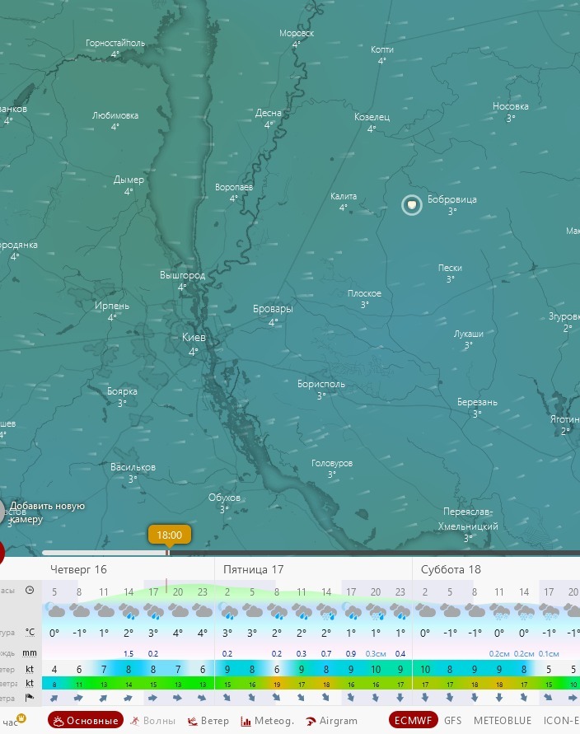Click Saturday 17:00 wind direction arrow
580x734 pixels.
[549, 698]
